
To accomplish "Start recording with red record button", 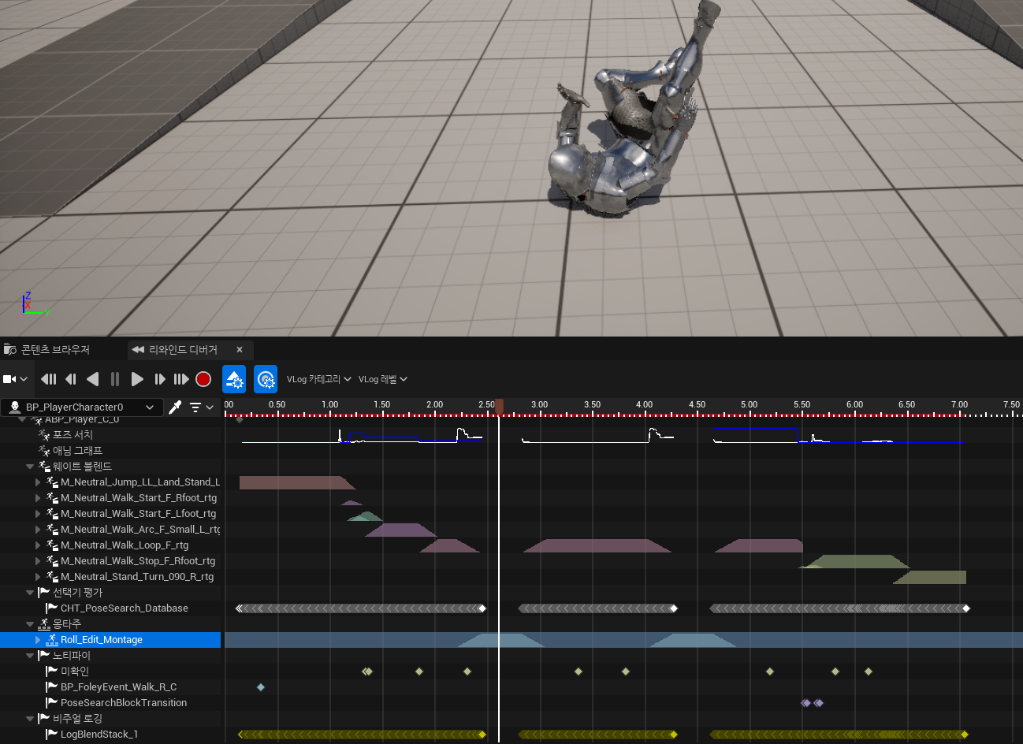I will tap(203, 379).
